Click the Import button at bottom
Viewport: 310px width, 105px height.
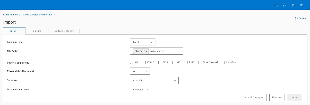click(x=295, y=97)
